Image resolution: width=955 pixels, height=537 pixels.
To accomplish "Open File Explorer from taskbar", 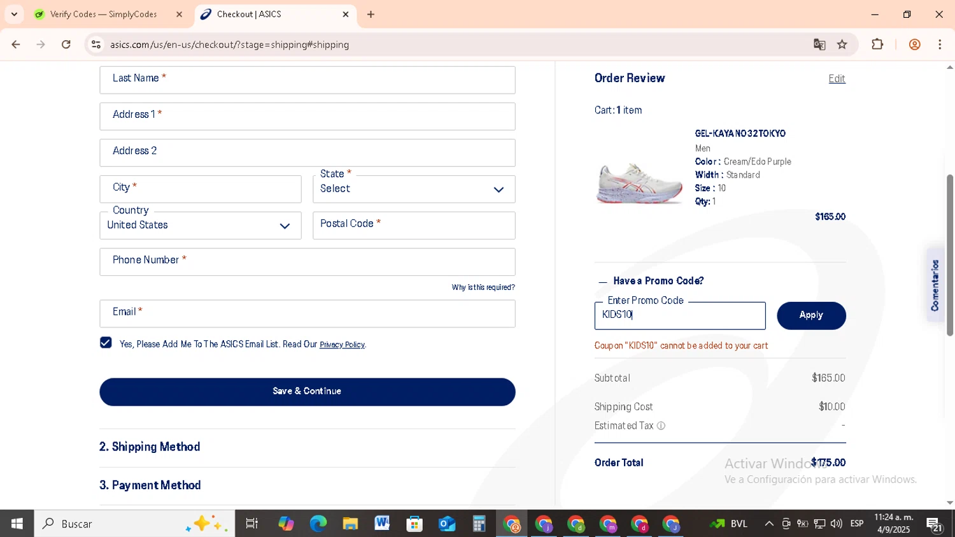I will tap(350, 524).
